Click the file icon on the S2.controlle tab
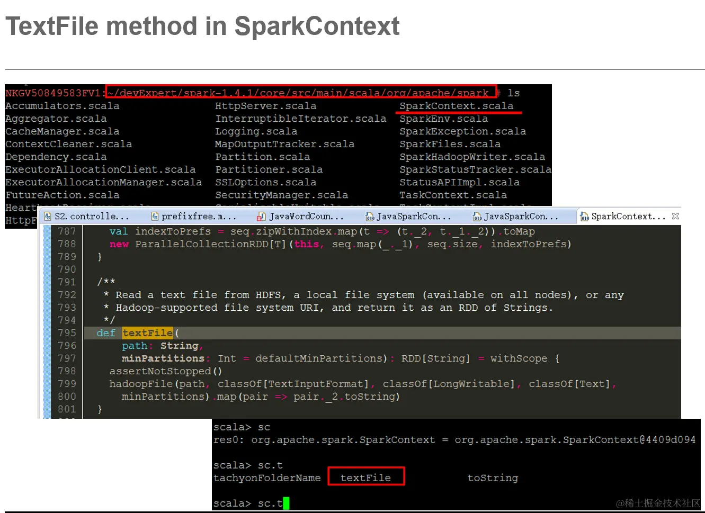705x513 pixels. (x=48, y=216)
